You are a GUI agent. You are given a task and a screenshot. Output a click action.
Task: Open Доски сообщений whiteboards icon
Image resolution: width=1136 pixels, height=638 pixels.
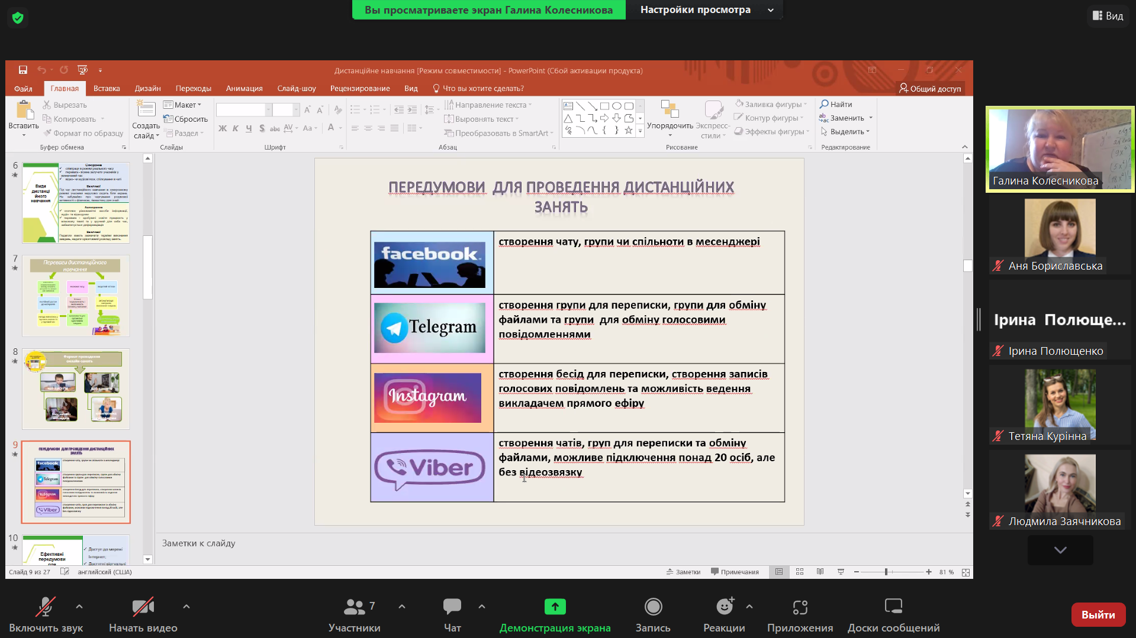pyautogui.click(x=893, y=606)
